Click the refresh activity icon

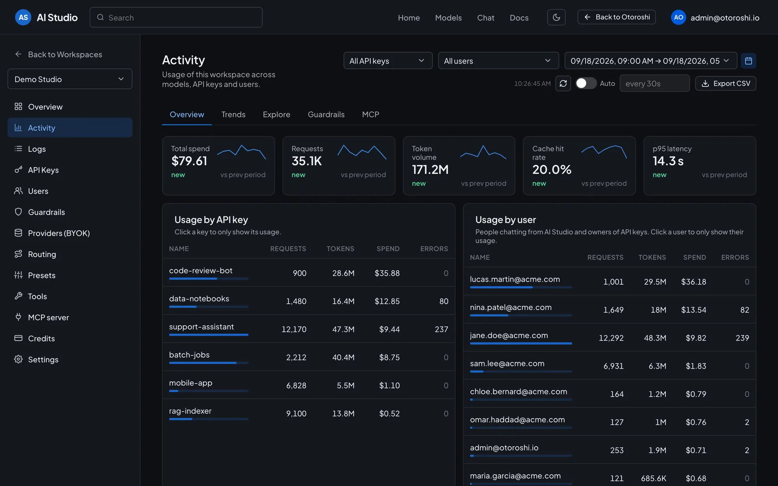[x=563, y=83]
